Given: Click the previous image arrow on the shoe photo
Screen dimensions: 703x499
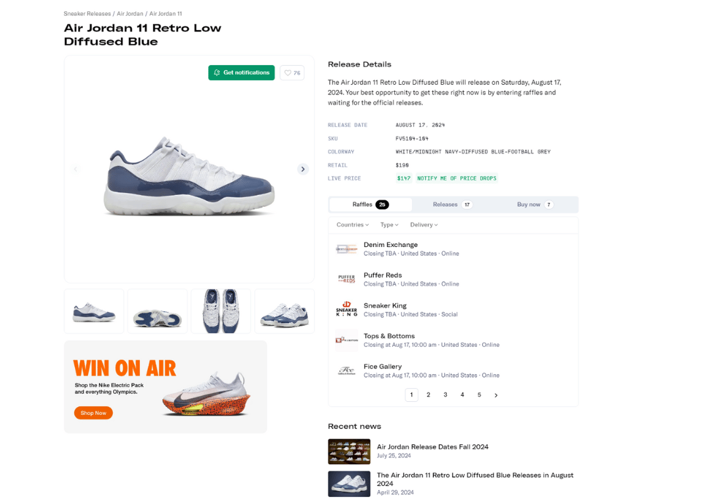Looking at the screenshot, I should pos(76,169).
